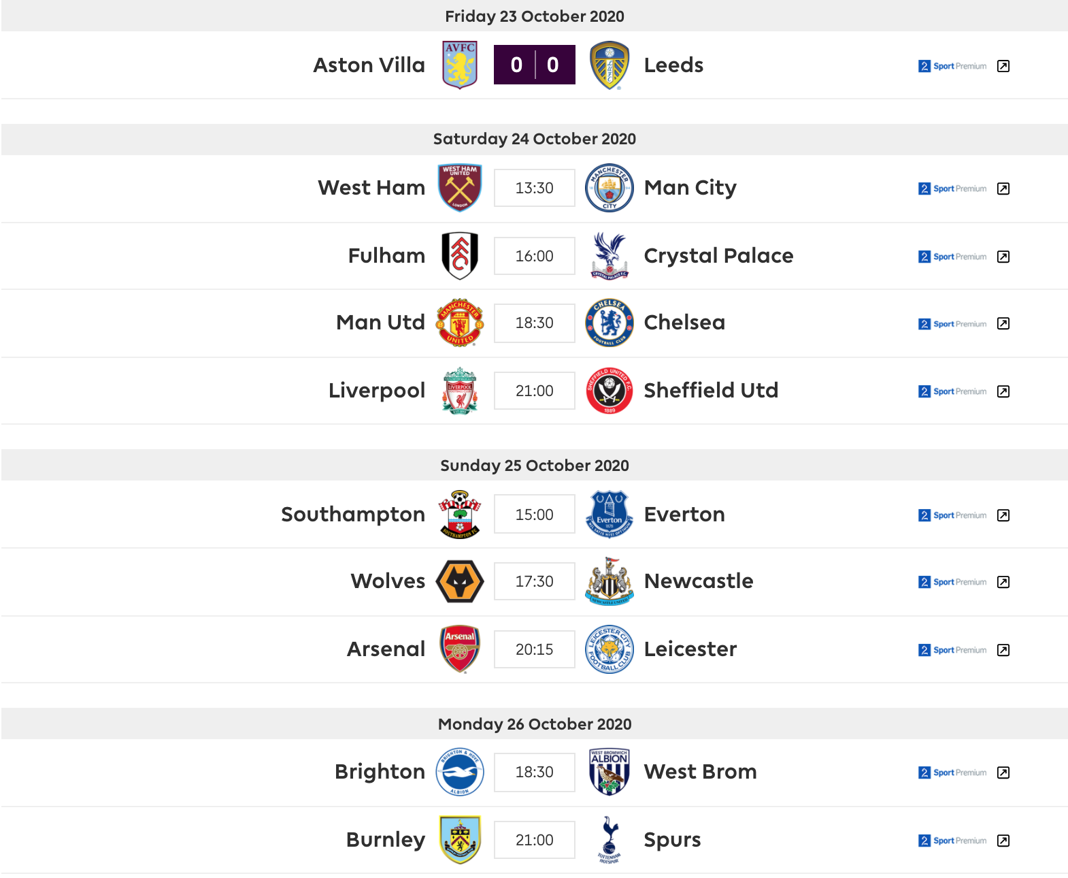Open external link icon for Aston Villa match
1068x878 pixels.
click(x=1003, y=66)
